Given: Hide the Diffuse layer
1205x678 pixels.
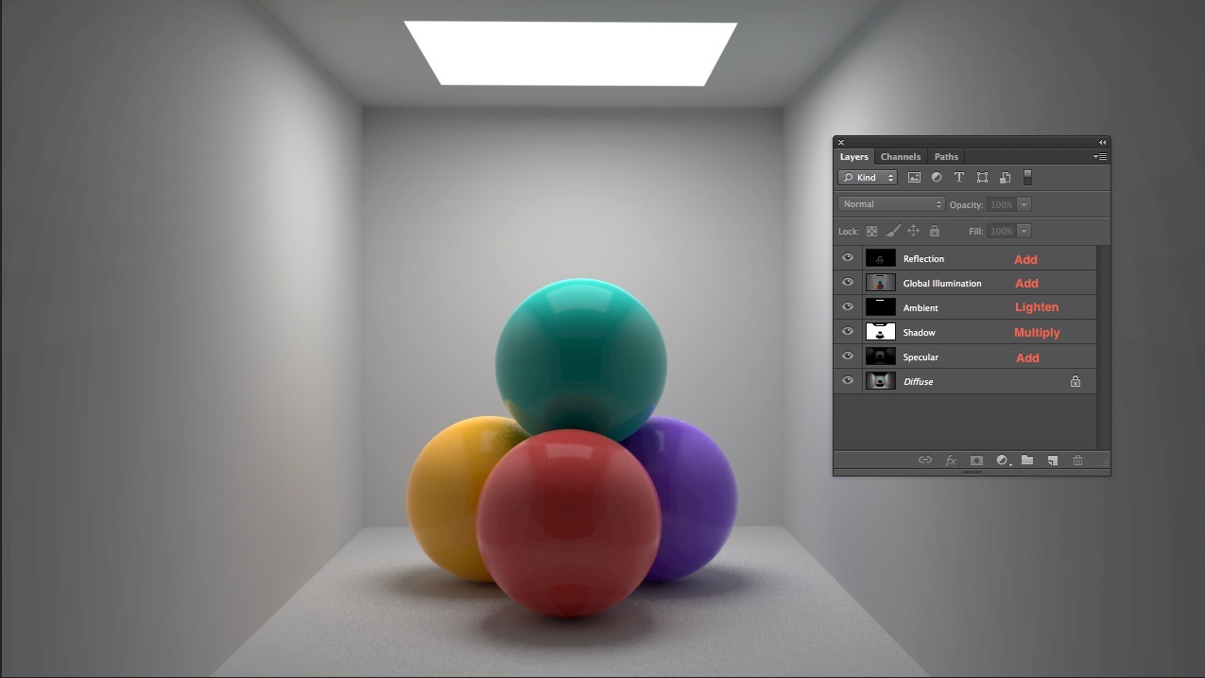Looking at the screenshot, I should click(x=848, y=381).
